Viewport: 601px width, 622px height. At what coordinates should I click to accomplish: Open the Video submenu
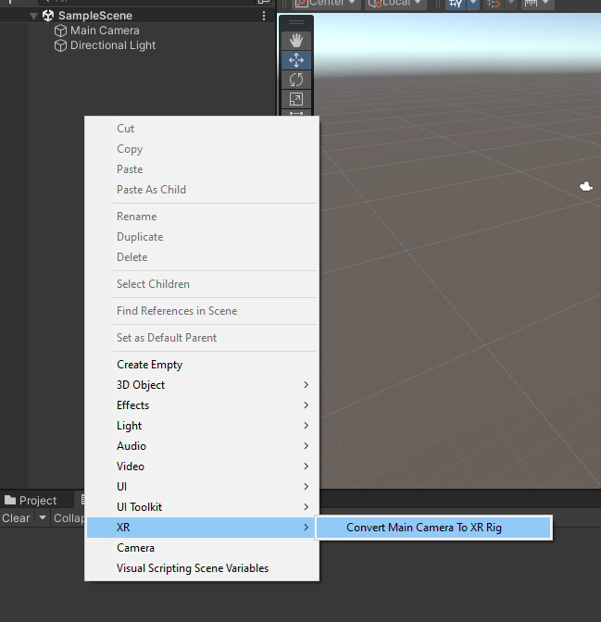pyautogui.click(x=202, y=466)
